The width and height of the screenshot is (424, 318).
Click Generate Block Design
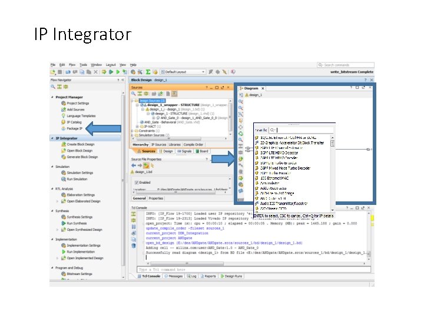tap(79, 157)
